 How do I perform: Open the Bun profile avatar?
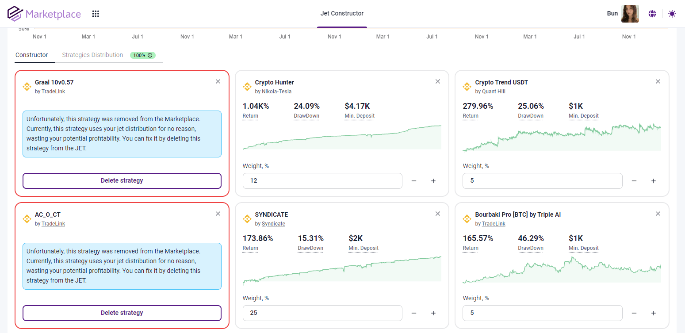pyautogui.click(x=630, y=14)
